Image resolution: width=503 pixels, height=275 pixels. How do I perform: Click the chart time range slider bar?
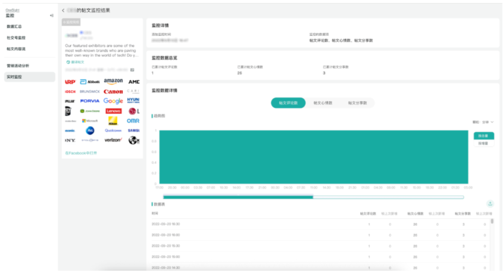click(x=313, y=197)
